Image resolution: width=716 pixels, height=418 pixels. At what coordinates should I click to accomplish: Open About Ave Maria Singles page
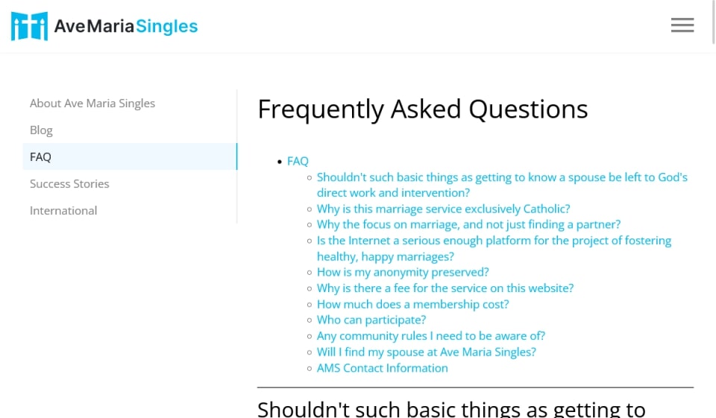coord(92,104)
